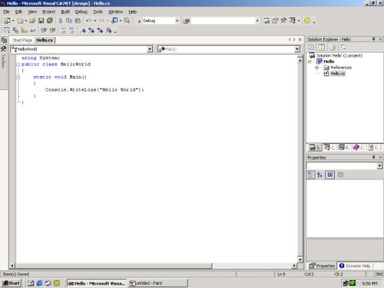384x288 pixels.
Task: Open the Tools menu
Action: tap(98, 12)
